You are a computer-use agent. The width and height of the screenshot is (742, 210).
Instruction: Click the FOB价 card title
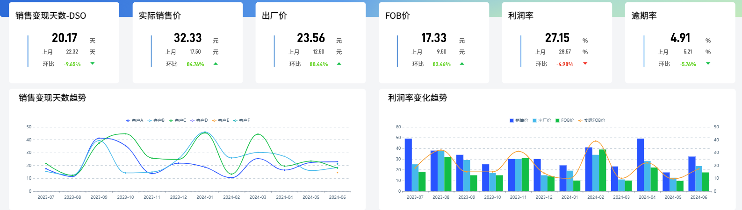coord(398,16)
